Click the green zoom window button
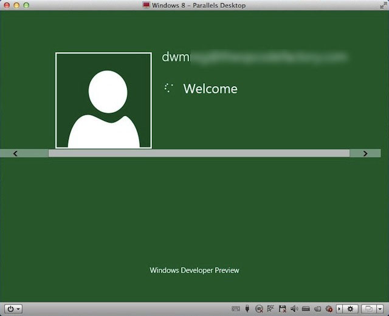The height and width of the screenshot is (316, 389). (26, 5)
